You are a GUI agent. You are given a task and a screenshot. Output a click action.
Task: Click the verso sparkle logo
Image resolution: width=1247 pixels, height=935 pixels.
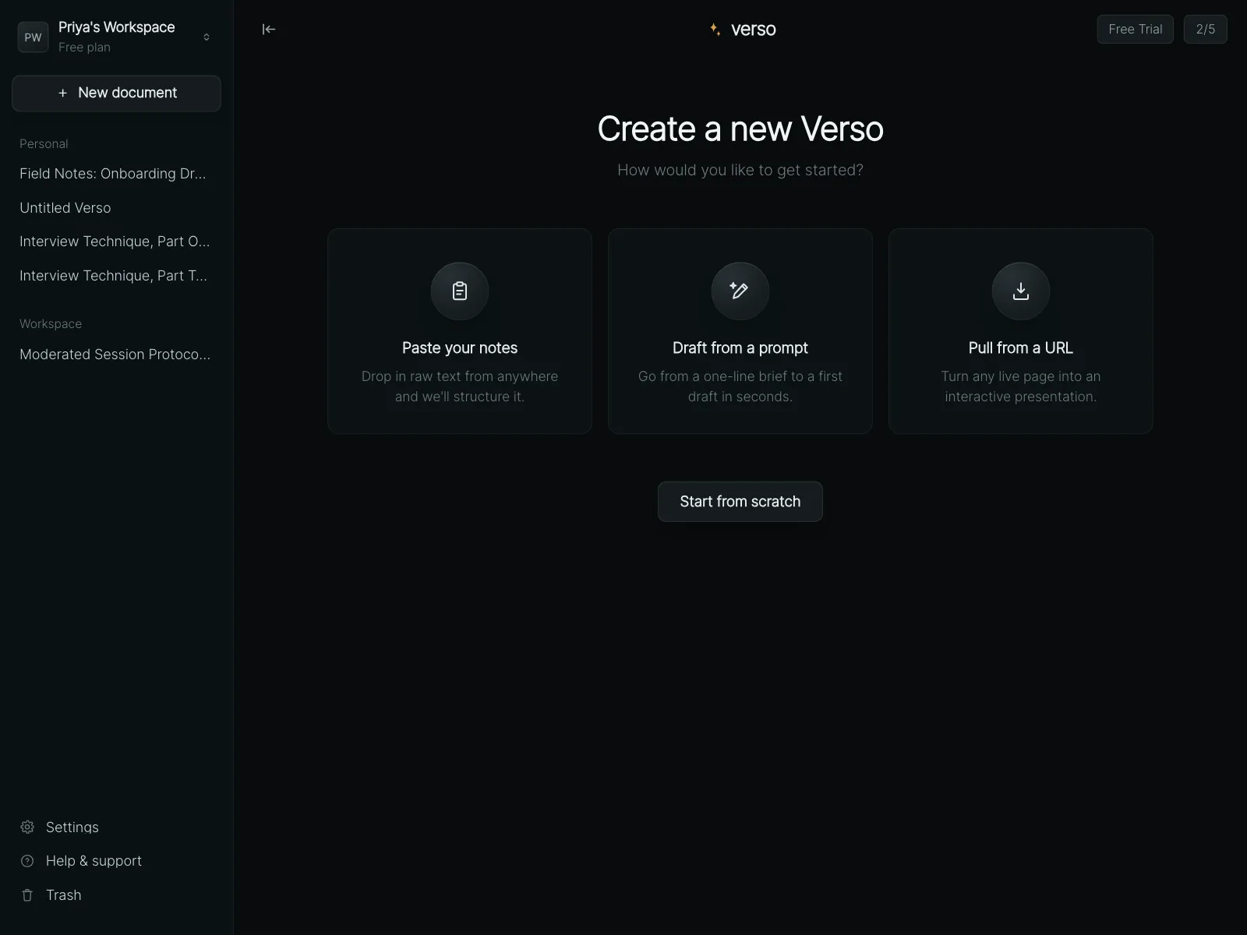pos(715,30)
